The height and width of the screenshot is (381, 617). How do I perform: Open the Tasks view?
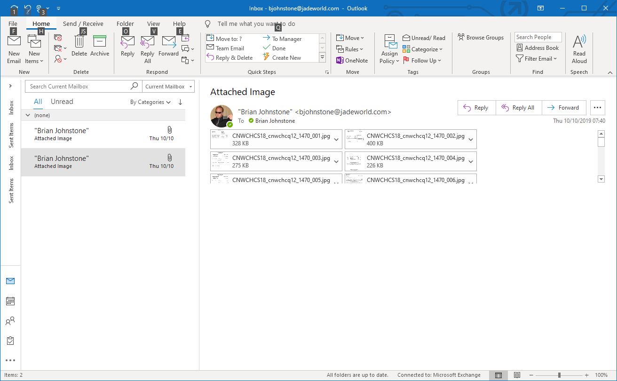[x=10, y=340]
